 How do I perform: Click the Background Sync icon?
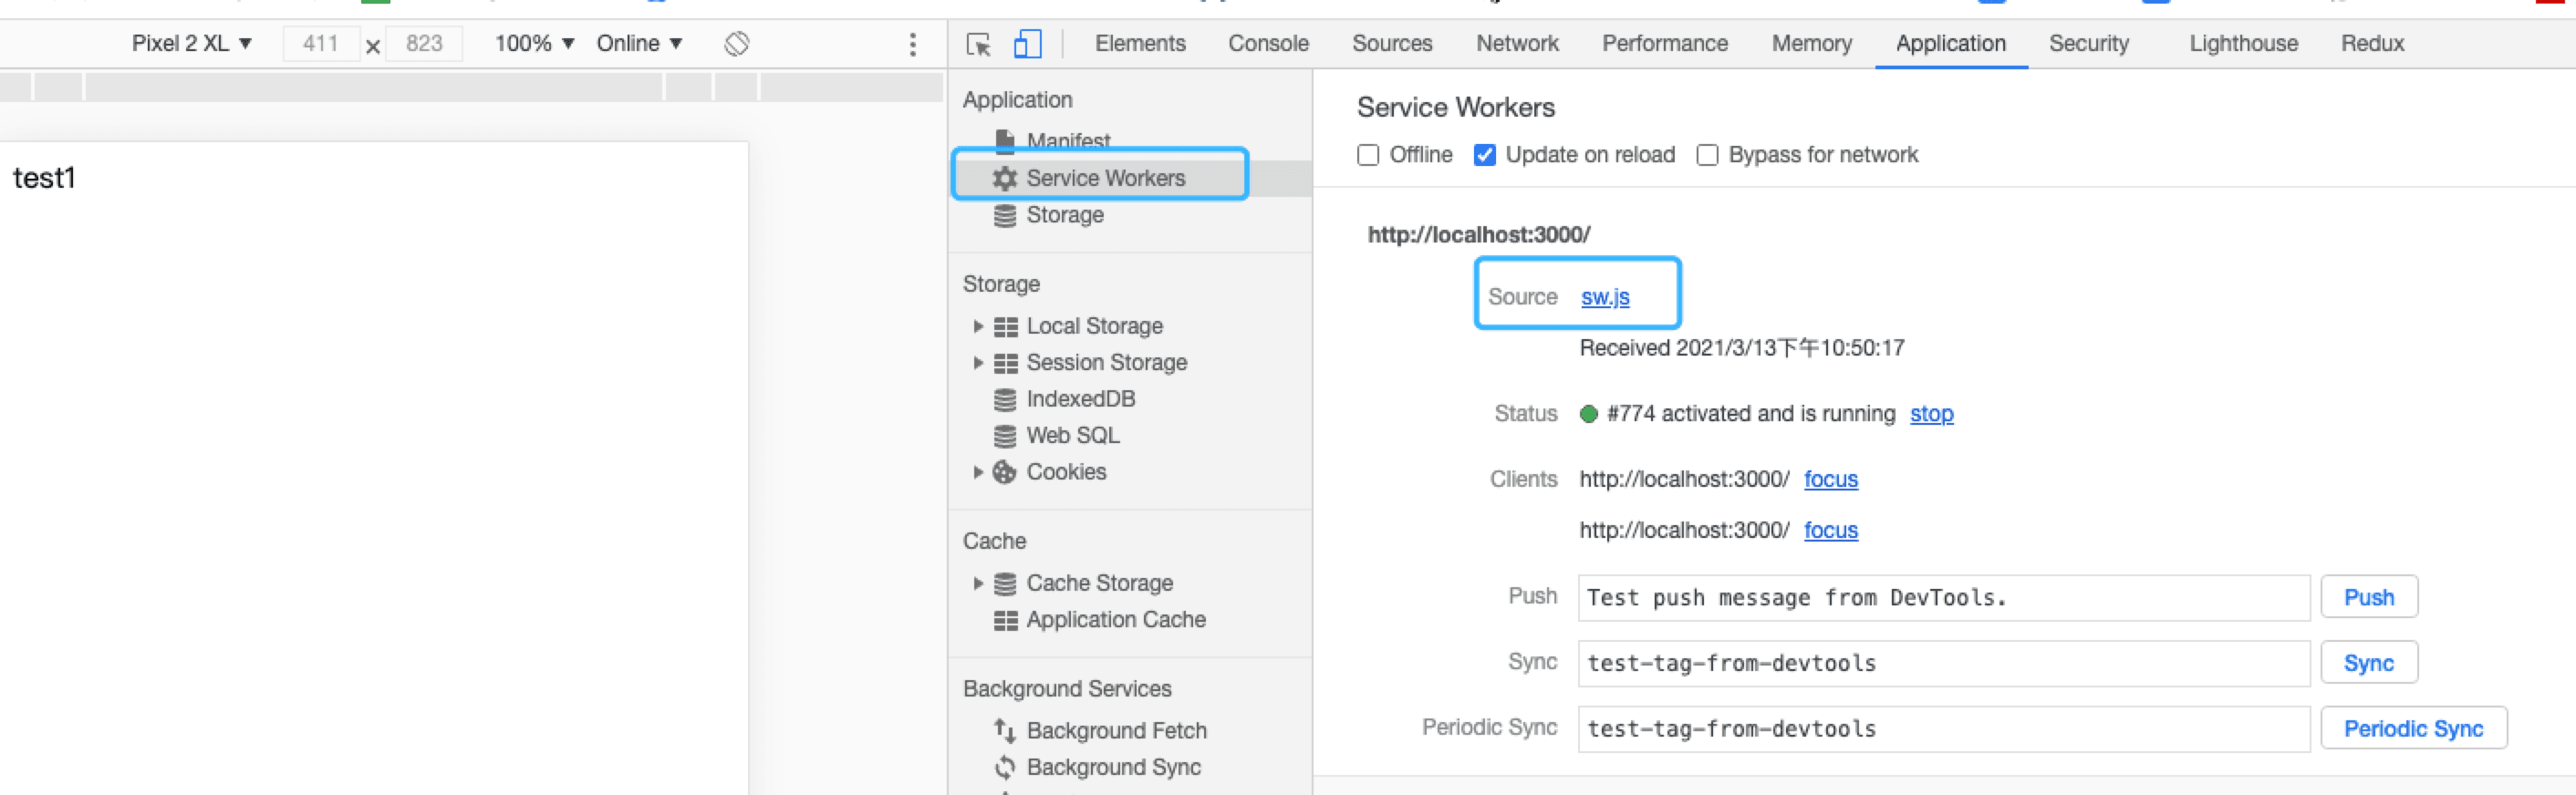pyautogui.click(x=1004, y=767)
